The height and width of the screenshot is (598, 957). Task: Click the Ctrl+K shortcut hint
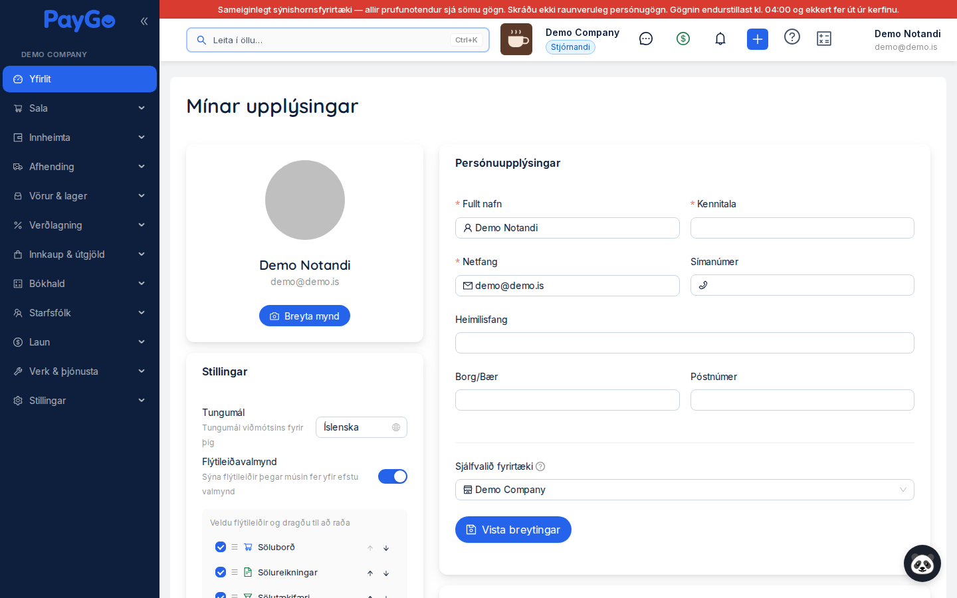[467, 40]
